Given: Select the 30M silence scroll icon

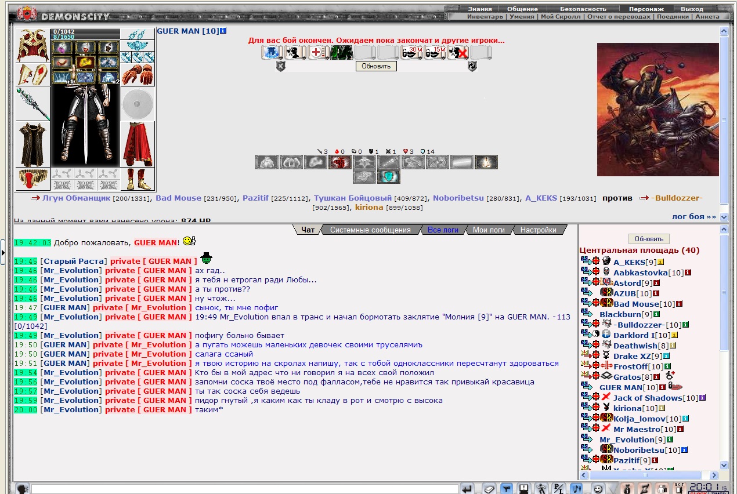Looking at the screenshot, I should (411, 53).
